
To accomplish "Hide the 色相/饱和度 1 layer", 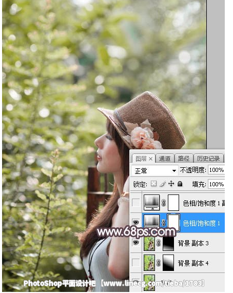I will (x=136, y=222).
